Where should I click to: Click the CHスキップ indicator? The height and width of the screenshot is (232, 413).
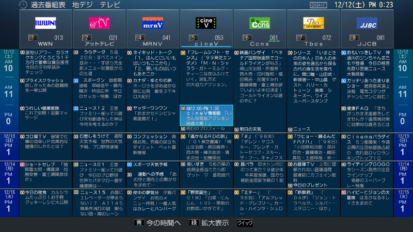point(319,5)
